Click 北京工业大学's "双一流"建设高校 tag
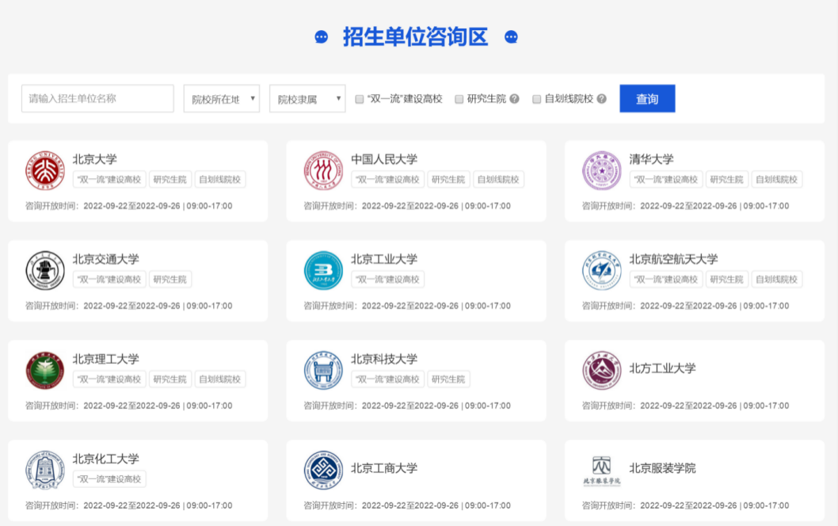This screenshot has width=838, height=526. (x=388, y=280)
